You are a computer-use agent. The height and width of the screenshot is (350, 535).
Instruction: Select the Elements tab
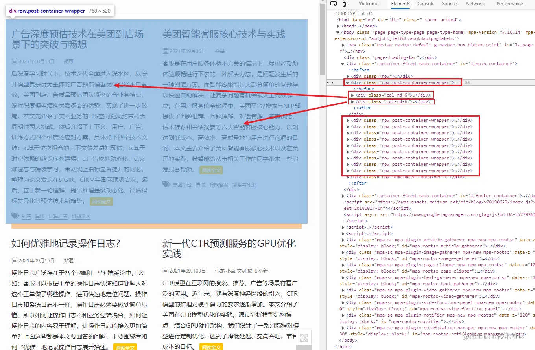coord(400,4)
